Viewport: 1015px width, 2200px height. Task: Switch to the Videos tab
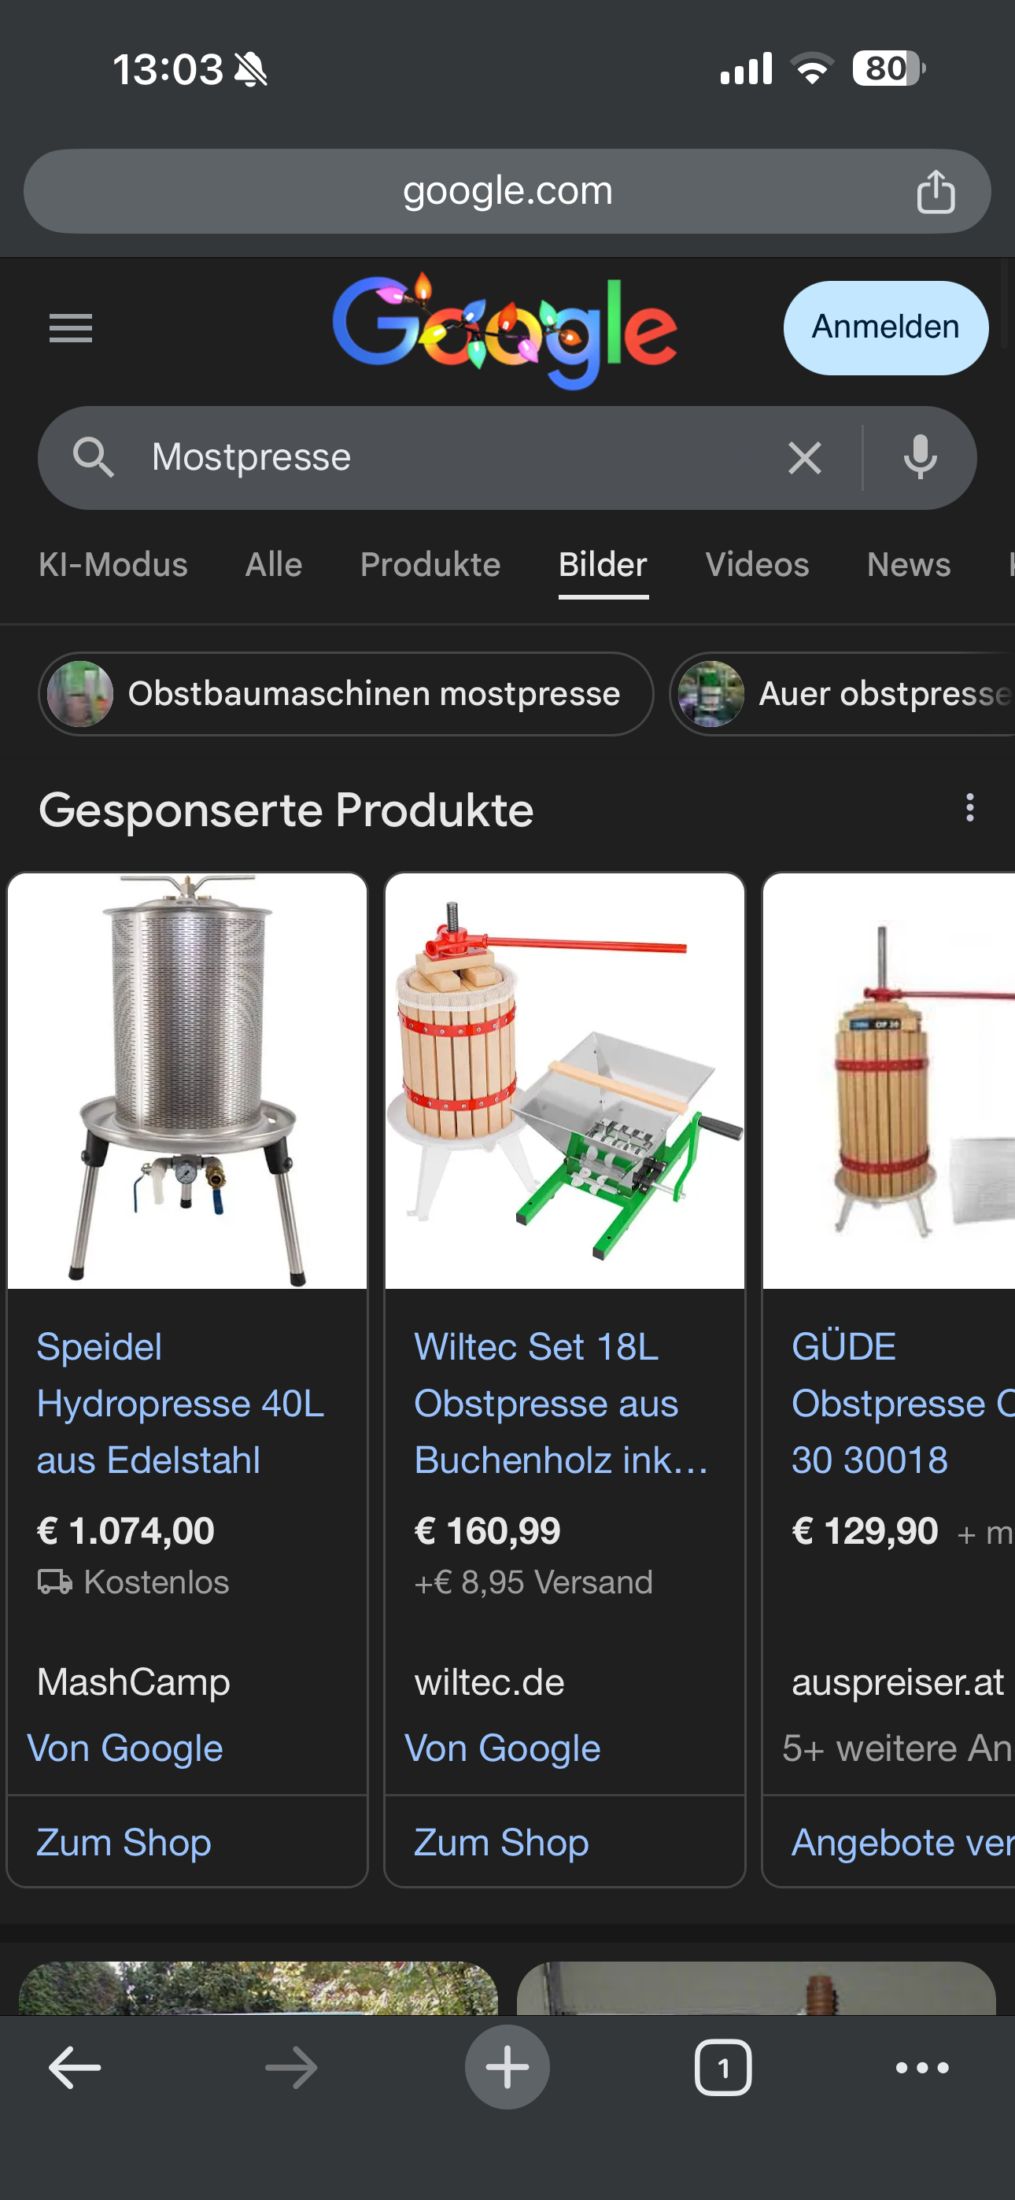[757, 566]
